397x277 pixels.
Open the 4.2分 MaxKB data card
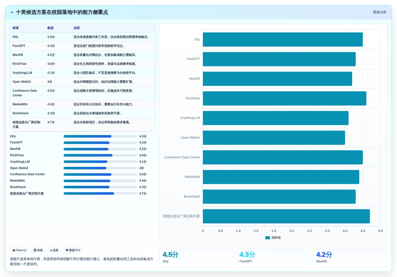350,257
